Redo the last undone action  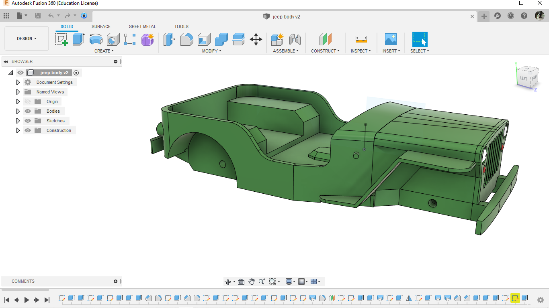pyautogui.click(x=68, y=16)
